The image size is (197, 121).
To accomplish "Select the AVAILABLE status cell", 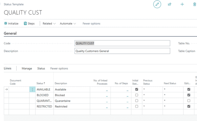I will click(x=44, y=89).
